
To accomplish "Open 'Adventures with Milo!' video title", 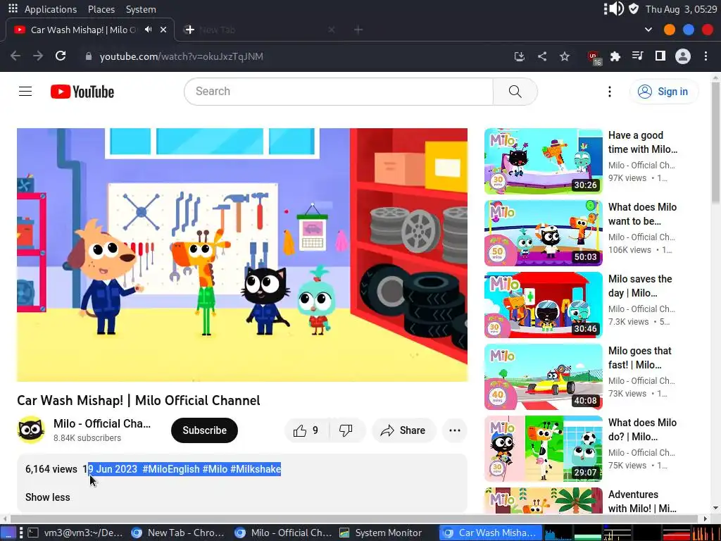I will click(x=642, y=502).
